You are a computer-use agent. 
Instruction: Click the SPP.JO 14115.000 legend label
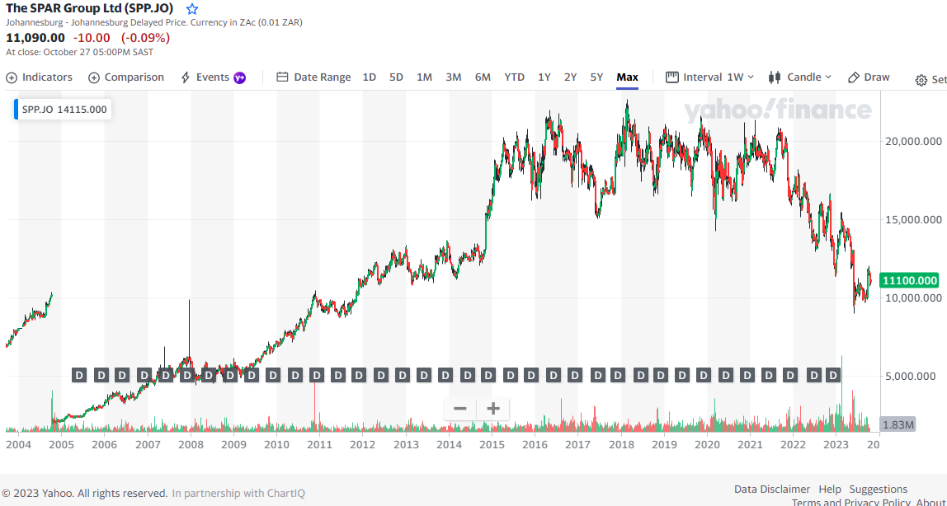point(63,110)
